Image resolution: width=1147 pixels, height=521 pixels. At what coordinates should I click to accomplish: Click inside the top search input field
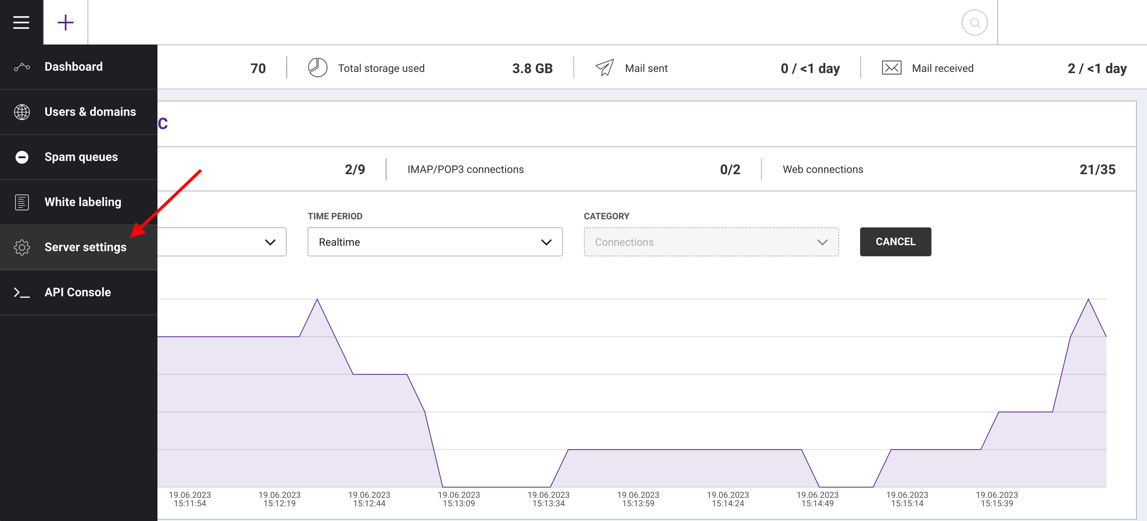pyautogui.click(x=534, y=22)
